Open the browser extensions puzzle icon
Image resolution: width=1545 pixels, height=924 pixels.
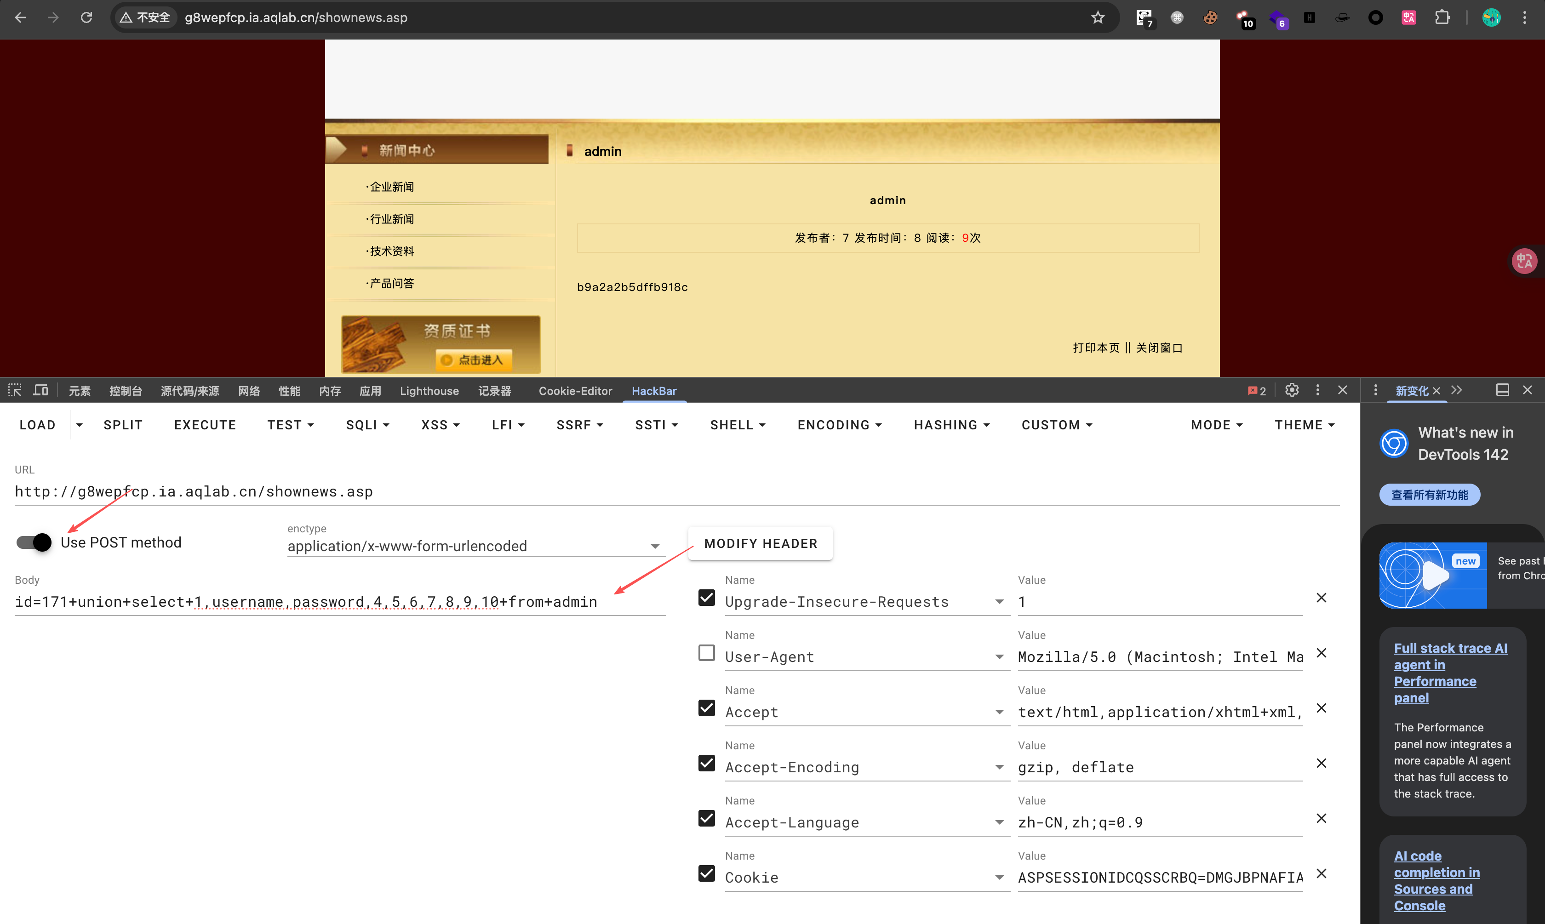click(x=1442, y=17)
